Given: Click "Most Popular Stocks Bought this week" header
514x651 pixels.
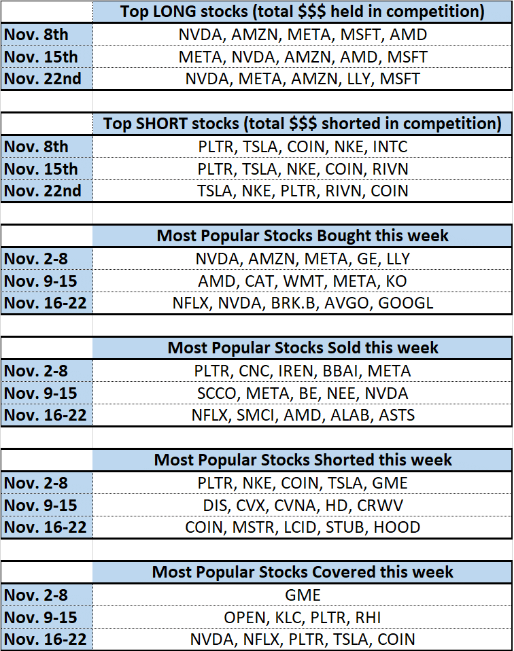Looking at the screenshot, I should (302, 236).
